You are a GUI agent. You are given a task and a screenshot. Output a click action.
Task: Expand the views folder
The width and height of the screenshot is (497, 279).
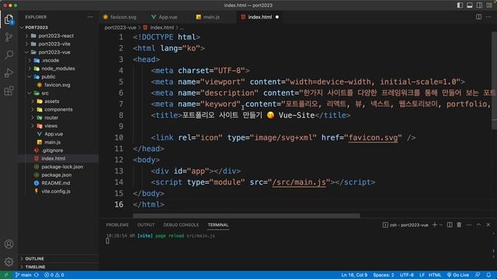(x=59, y=126)
